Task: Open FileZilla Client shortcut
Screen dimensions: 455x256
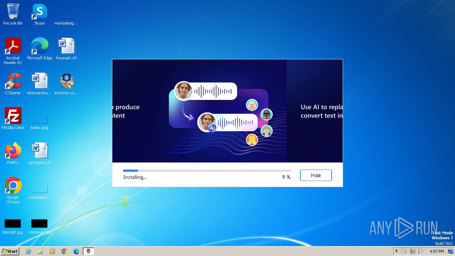Action: tap(13, 119)
